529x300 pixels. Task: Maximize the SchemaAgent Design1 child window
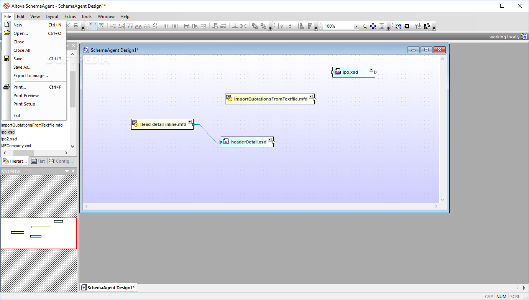(x=426, y=50)
